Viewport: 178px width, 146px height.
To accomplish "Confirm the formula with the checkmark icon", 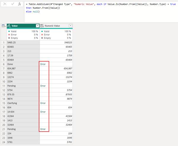I will coord(12,4).
